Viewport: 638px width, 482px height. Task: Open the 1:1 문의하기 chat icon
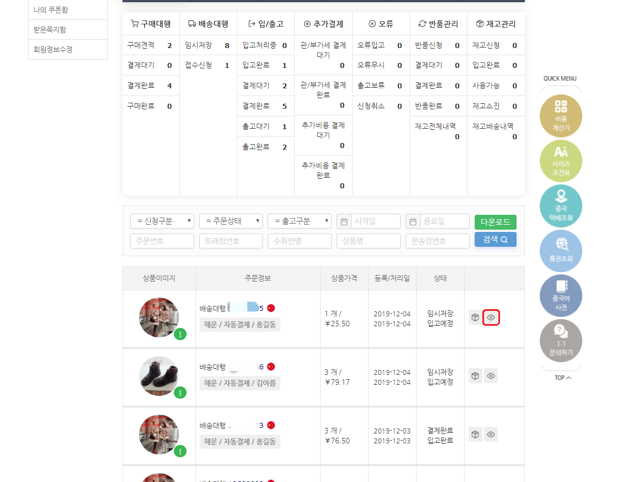(561, 341)
